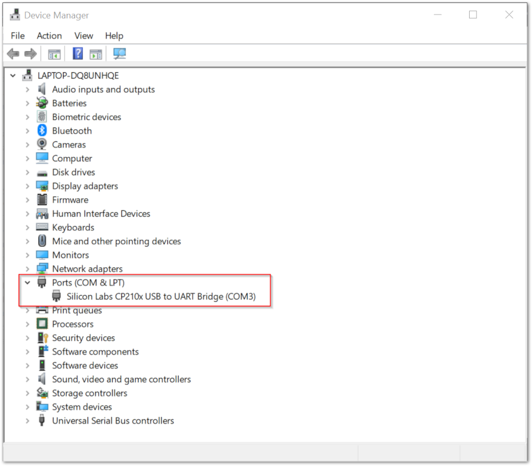Click Scan for hardware changes icon

pyautogui.click(x=119, y=54)
